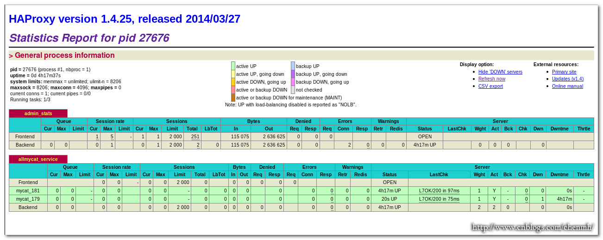The width and height of the screenshot is (603, 240).
Task: Click the Dwntme column header in admin_stats table
Action: pos(559,129)
